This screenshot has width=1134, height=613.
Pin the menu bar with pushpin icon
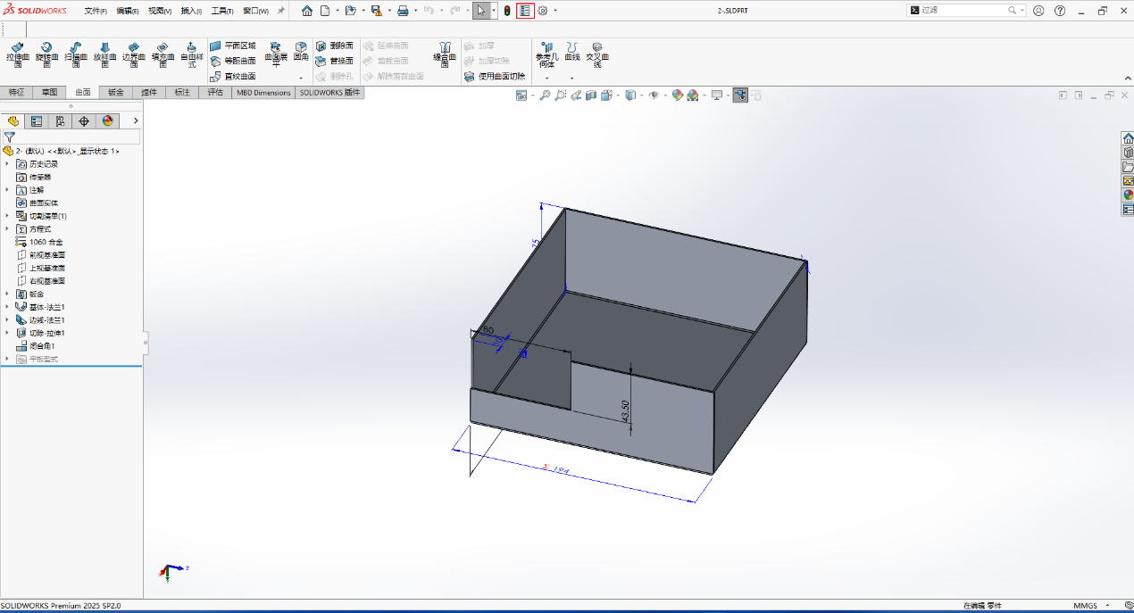point(280,11)
